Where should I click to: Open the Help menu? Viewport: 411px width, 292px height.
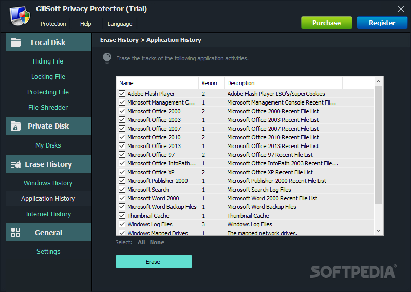pyautogui.click(x=86, y=24)
